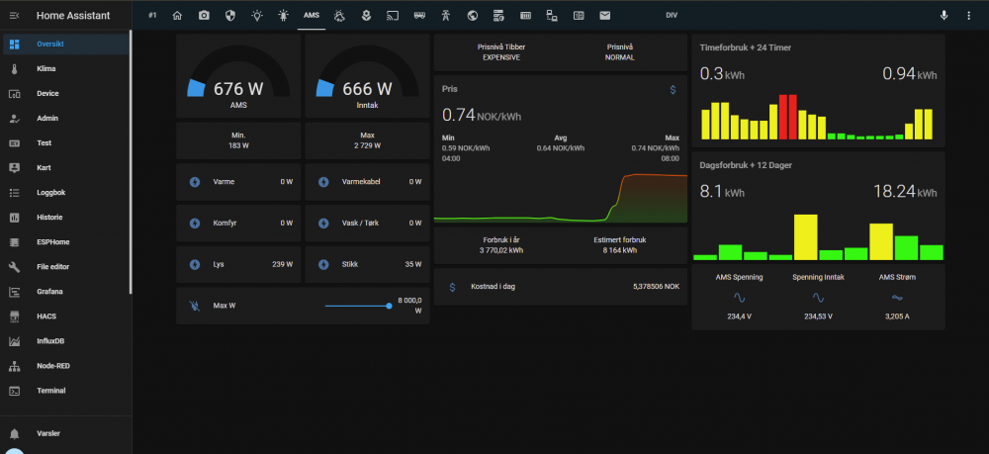
Task: Collapse the sidebar using the hamburger menu icon
Action: (x=14, y=16)
